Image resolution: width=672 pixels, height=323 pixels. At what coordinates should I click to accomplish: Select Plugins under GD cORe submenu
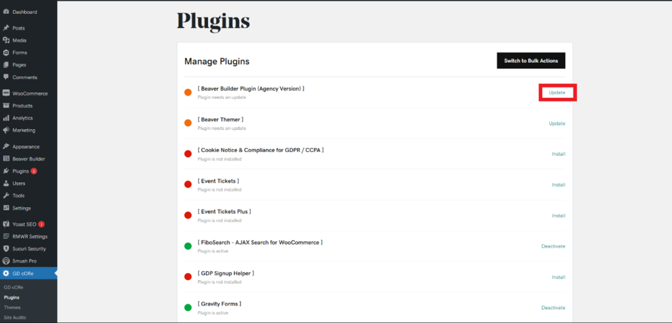point(12,297)
